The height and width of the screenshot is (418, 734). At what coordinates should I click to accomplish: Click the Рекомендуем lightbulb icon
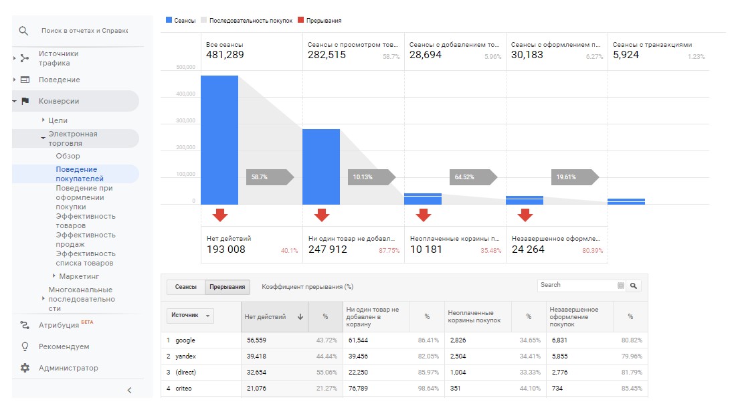click(25, 346)
